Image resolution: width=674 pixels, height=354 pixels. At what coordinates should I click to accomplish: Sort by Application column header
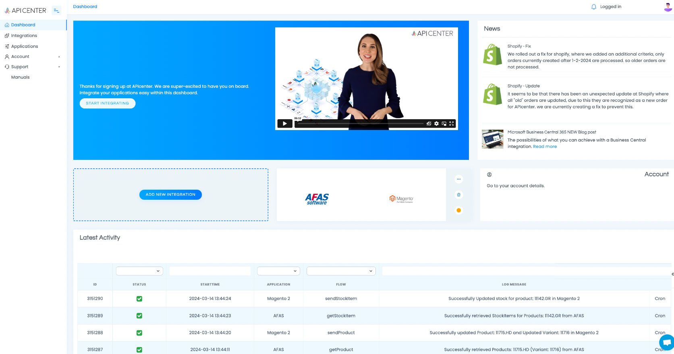tap(278, 284)
